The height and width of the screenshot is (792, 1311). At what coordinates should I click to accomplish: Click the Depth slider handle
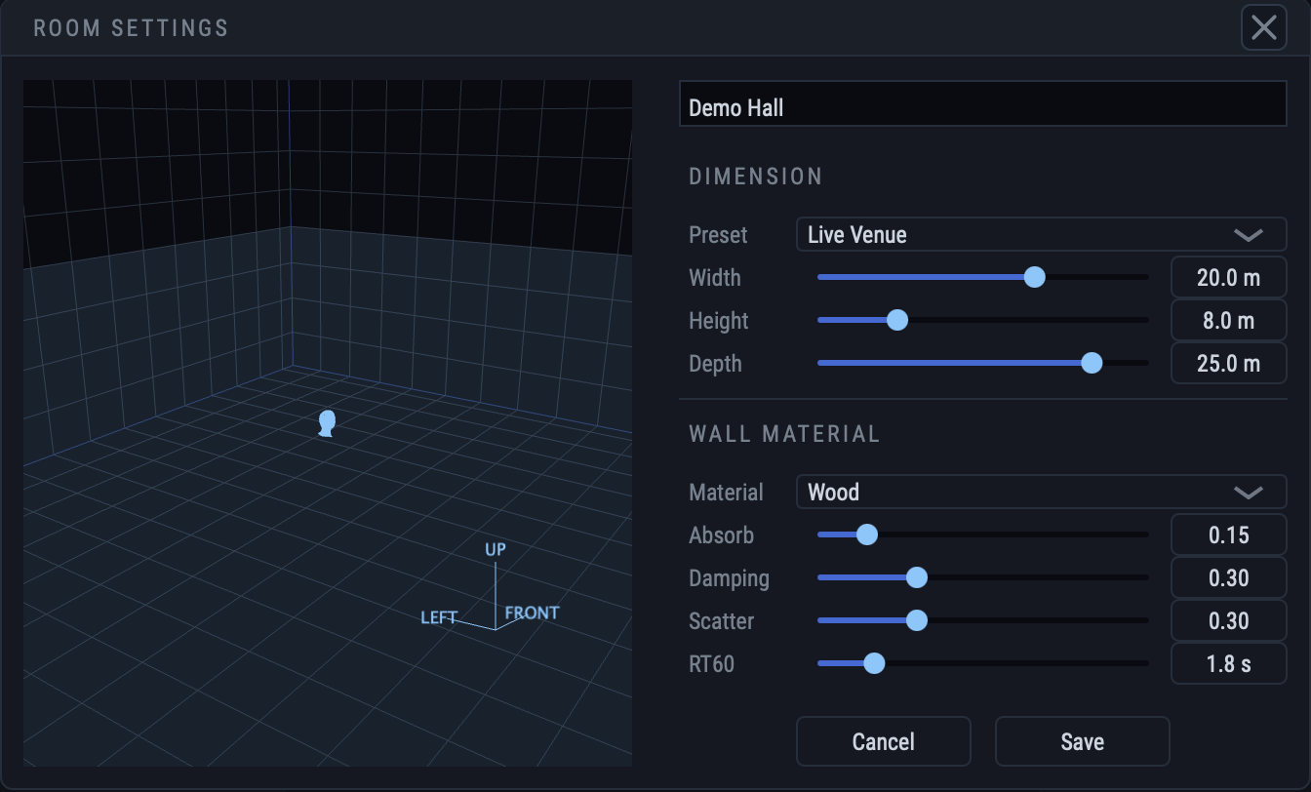1092,364
